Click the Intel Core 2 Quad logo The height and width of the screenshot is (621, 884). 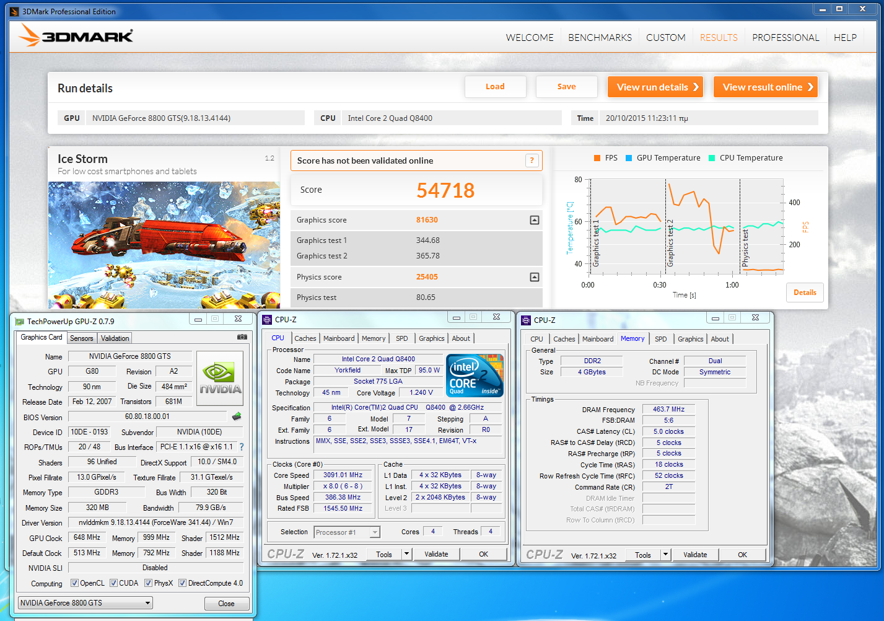475,376
